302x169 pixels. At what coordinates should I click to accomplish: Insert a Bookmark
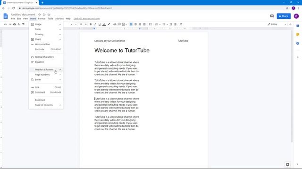pos(46,100)
